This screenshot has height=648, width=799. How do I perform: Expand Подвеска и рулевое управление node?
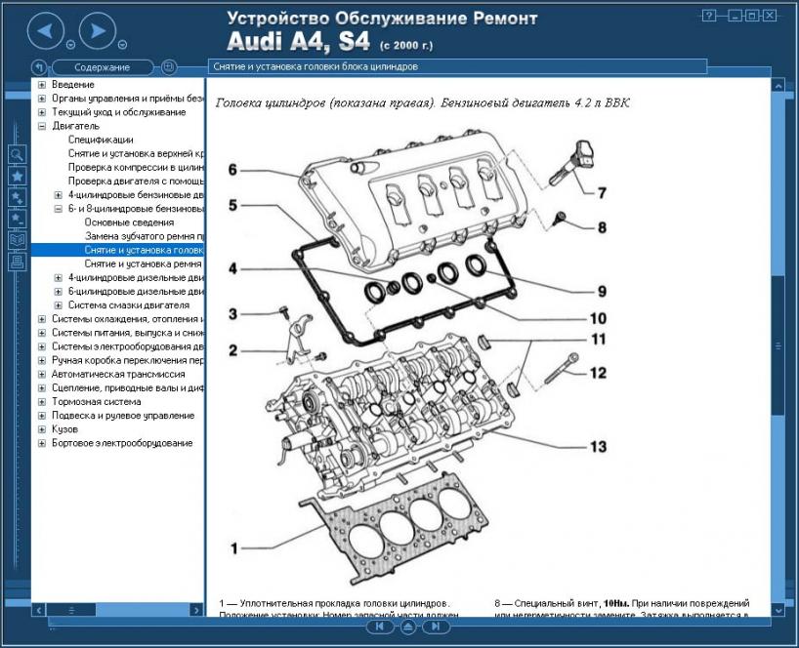point(42,416)
